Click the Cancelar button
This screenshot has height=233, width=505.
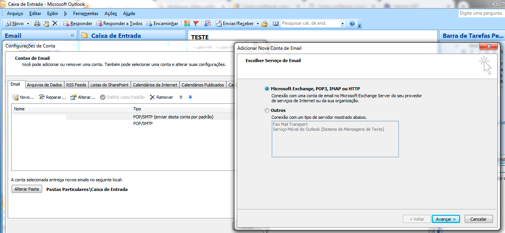click(479, 219)
